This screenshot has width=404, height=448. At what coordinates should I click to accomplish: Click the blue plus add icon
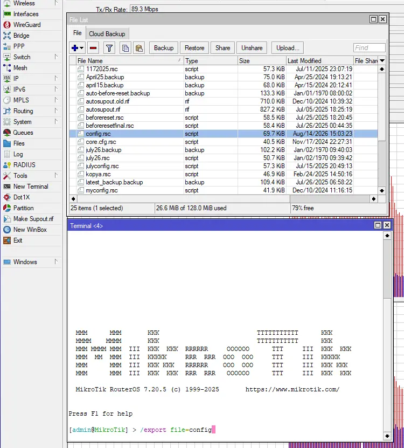point(75,48)
